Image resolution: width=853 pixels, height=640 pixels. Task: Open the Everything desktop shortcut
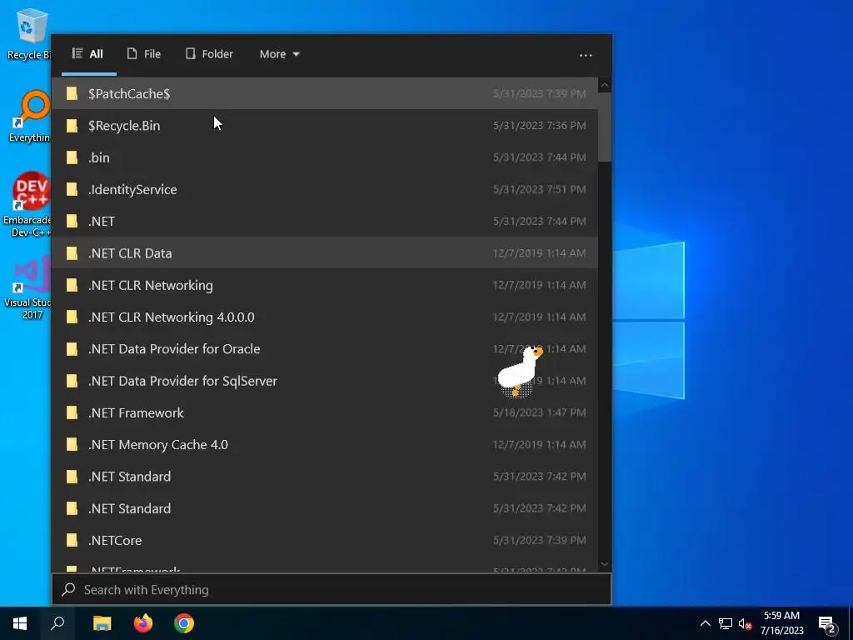[x=29, y=117]
